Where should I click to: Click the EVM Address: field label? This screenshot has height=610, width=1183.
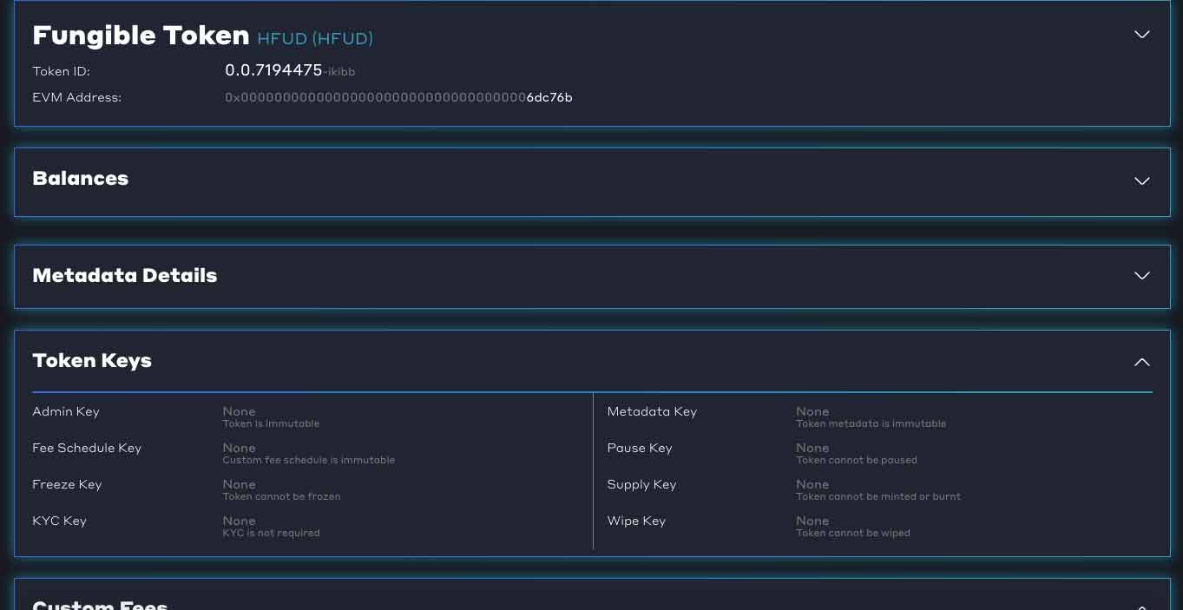coord(76,97)
